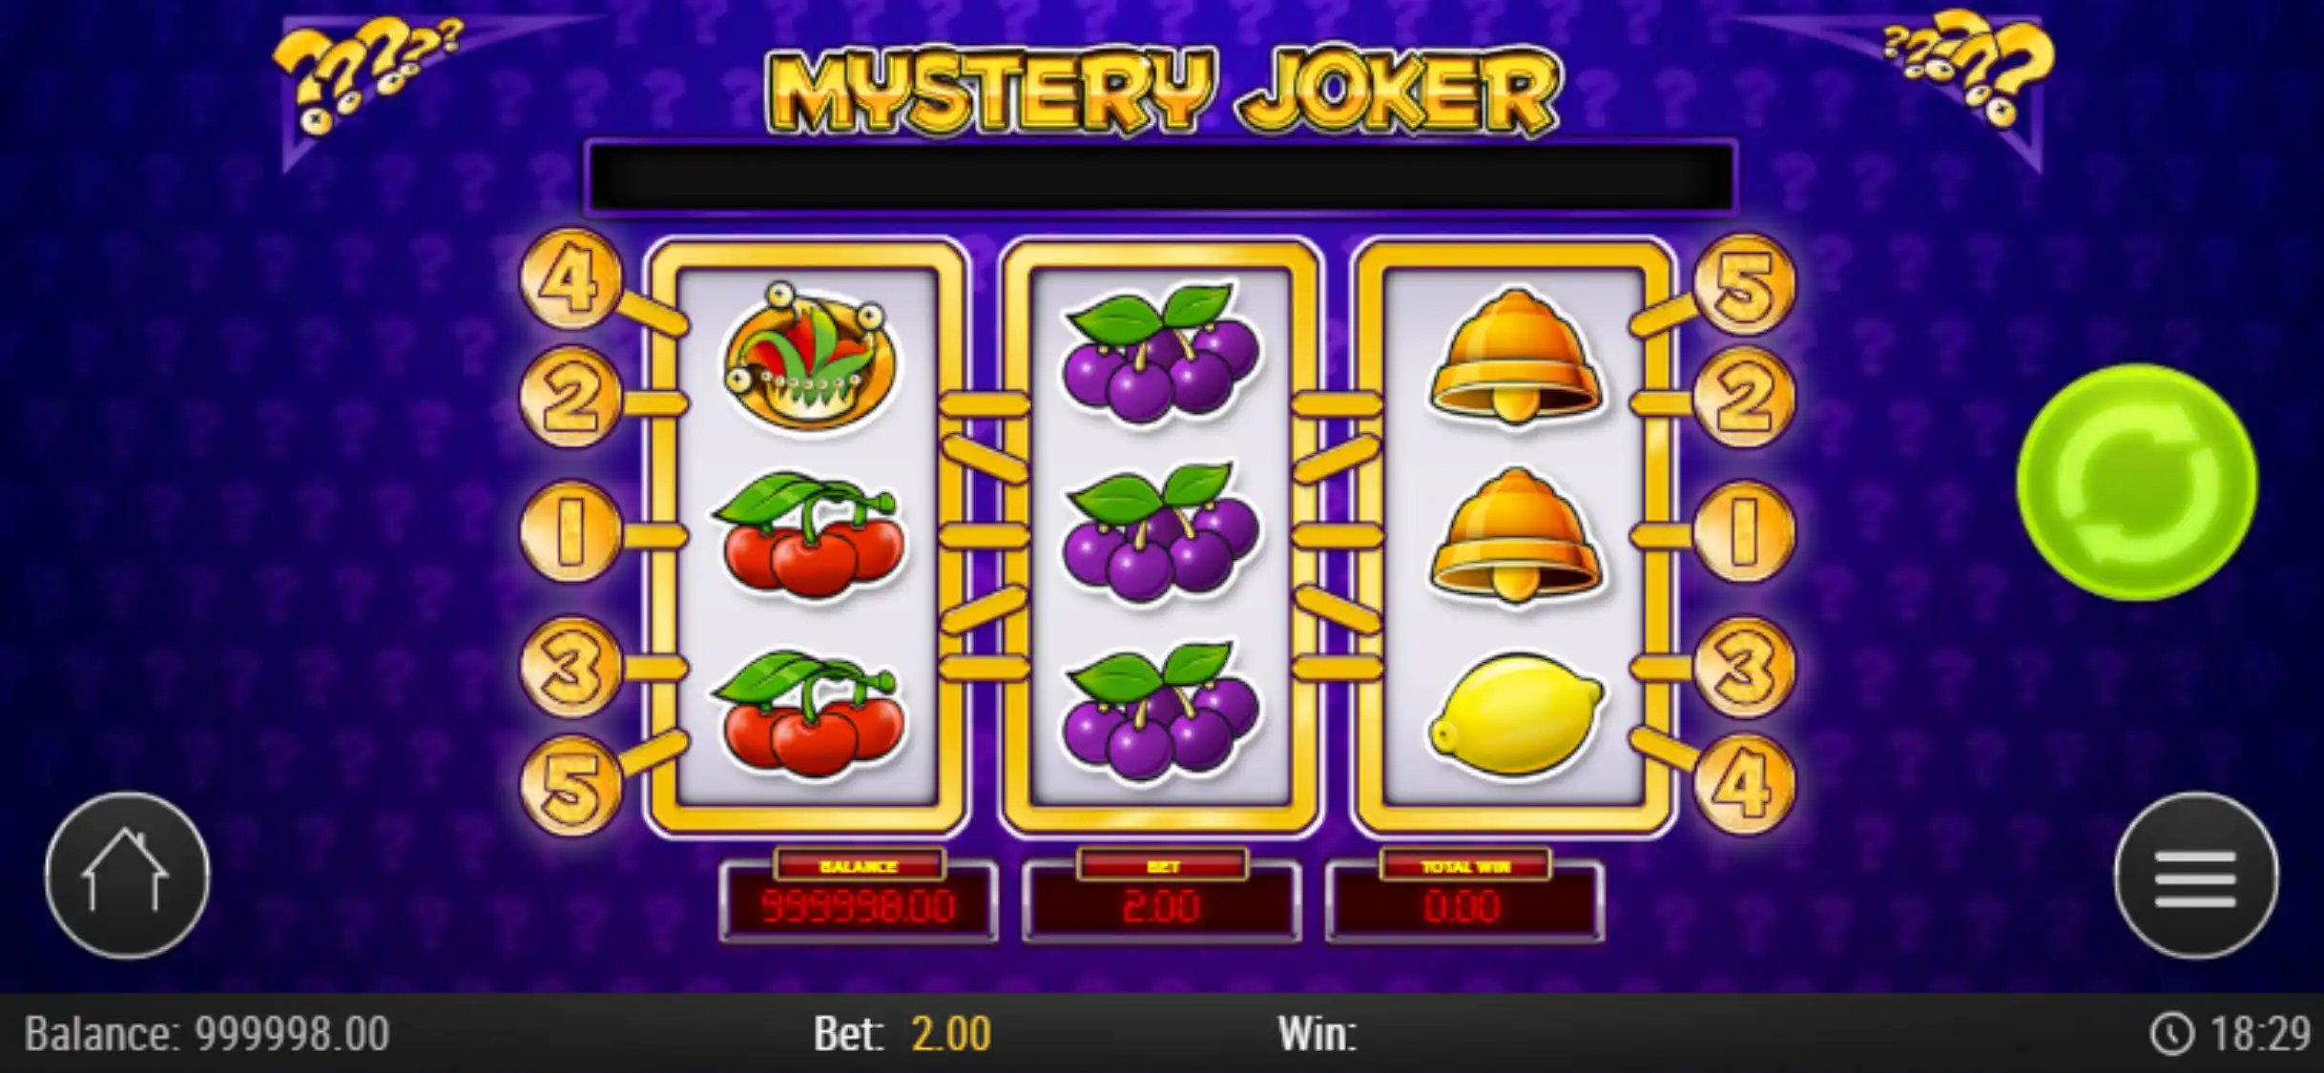Click the Bet amount in bottom bar
The height and width of the screenshot is (1073, 2324).
(x=951, y=1034)
